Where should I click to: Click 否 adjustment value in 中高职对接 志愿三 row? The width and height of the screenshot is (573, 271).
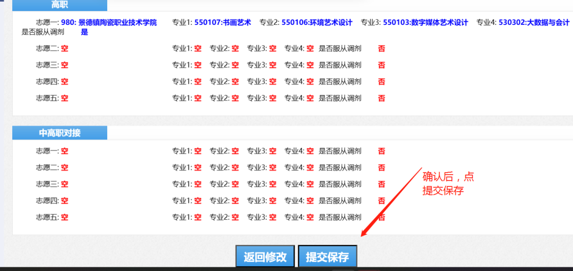[x=381, y=184]
